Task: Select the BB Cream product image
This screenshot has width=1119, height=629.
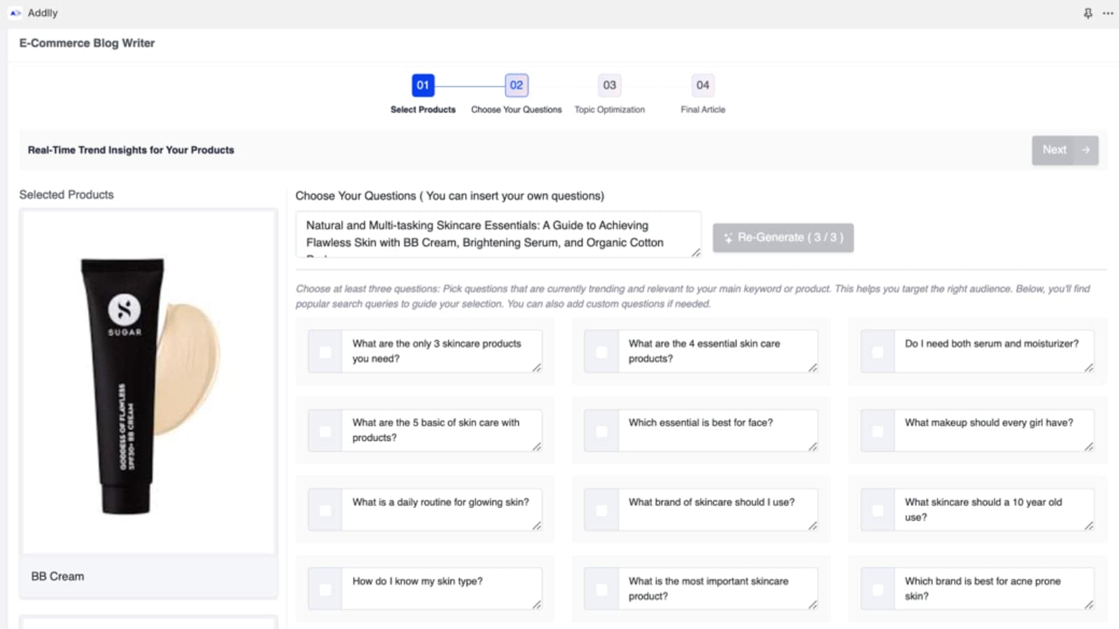Action: tap(148, 382)
